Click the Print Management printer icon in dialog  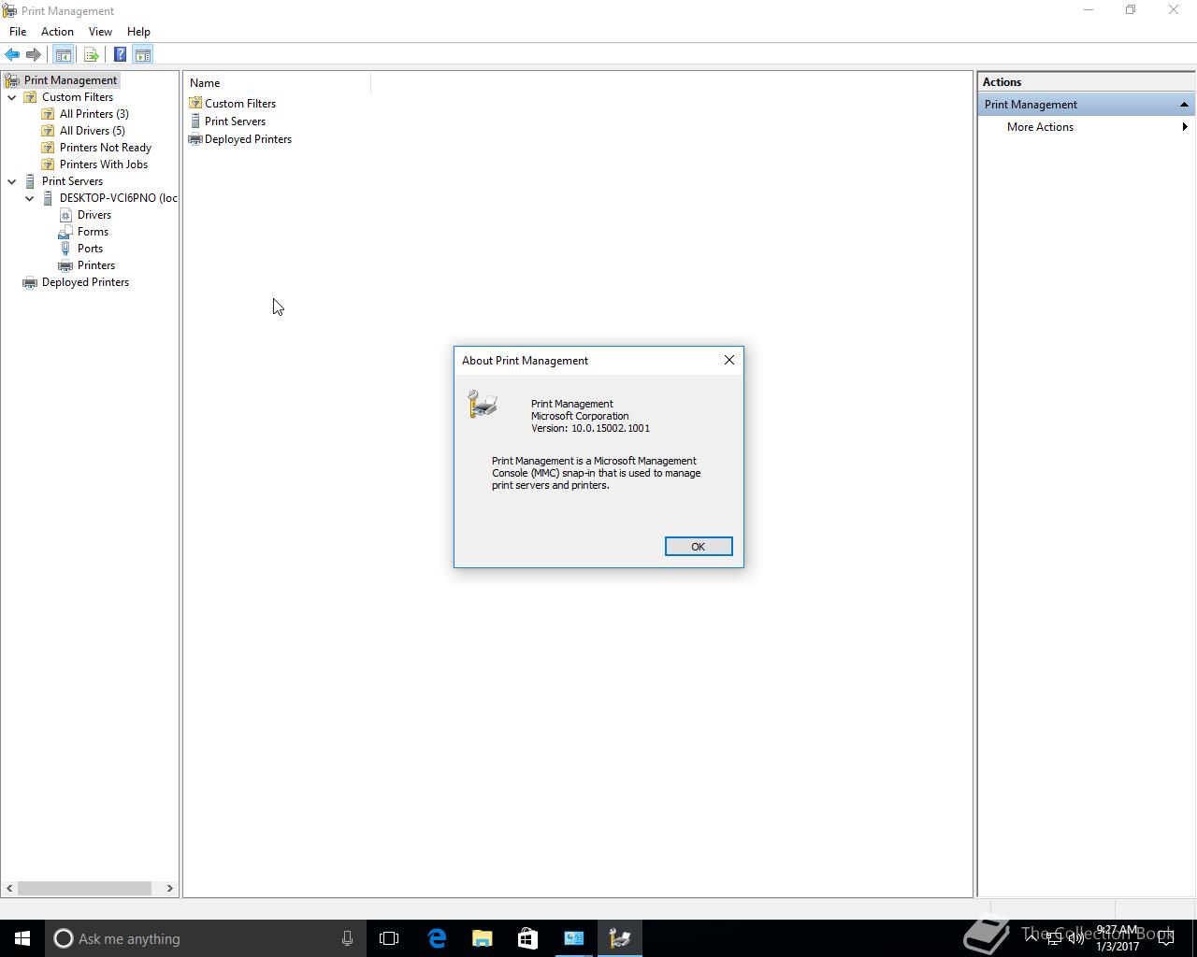point(483,404)
